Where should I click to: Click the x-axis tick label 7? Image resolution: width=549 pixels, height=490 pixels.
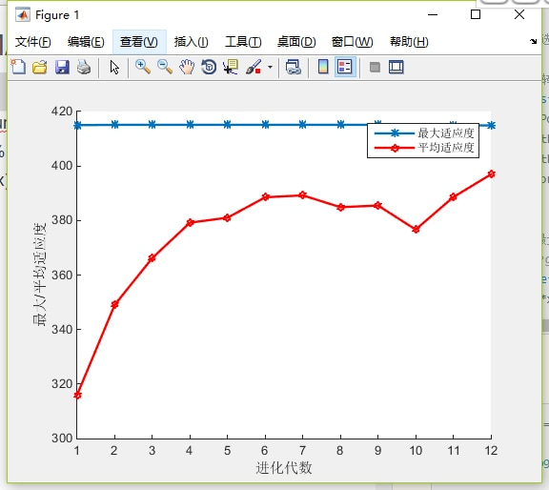(x=302, y=450)
